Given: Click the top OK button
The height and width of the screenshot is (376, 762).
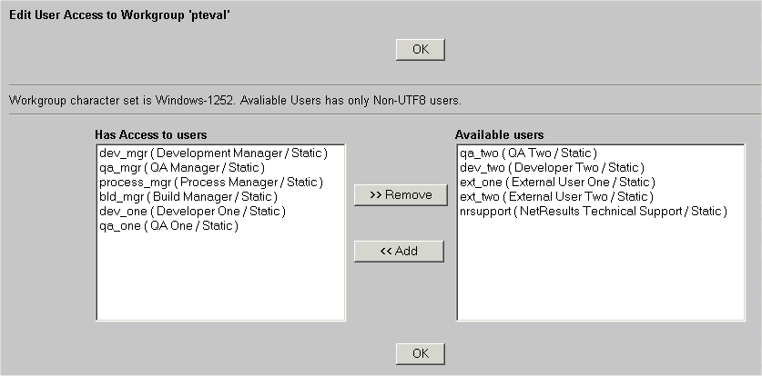Looking at the screenshot, I should coord(420,49).
